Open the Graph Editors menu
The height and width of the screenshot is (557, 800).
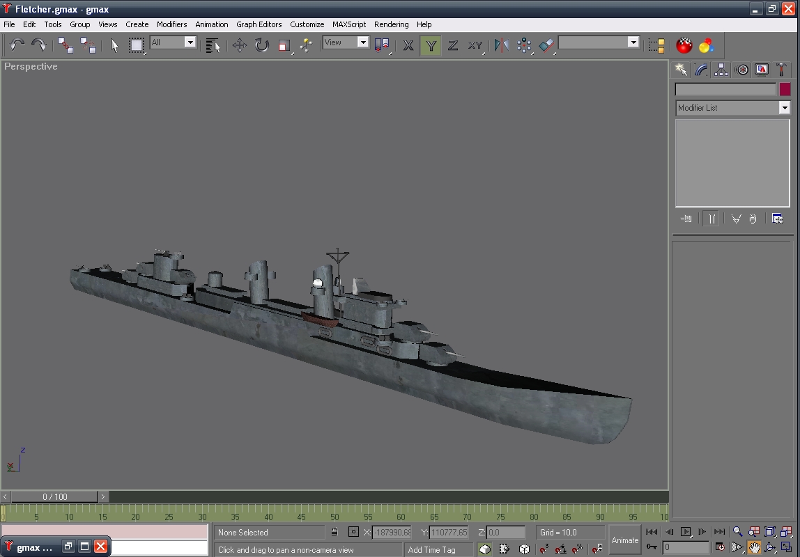pos(259,24)
